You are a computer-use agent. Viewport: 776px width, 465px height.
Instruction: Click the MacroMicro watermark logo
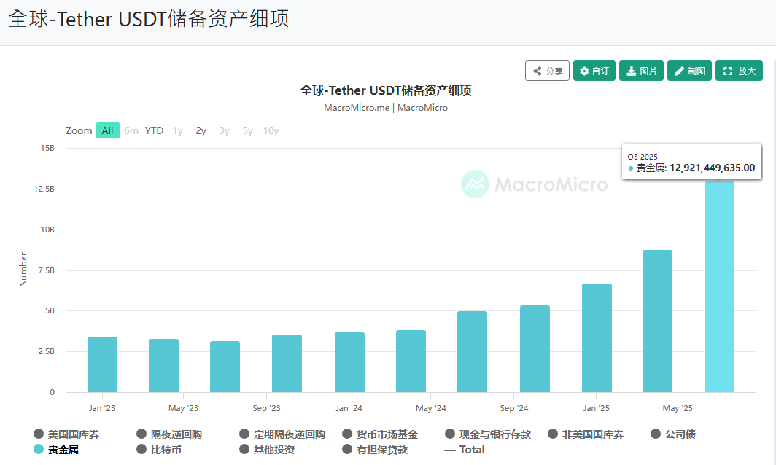535,184
